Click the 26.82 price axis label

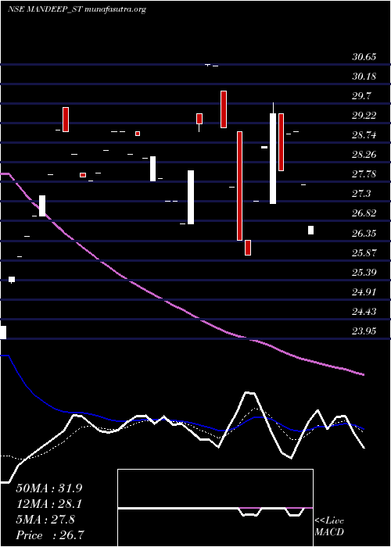pos(364,213)
